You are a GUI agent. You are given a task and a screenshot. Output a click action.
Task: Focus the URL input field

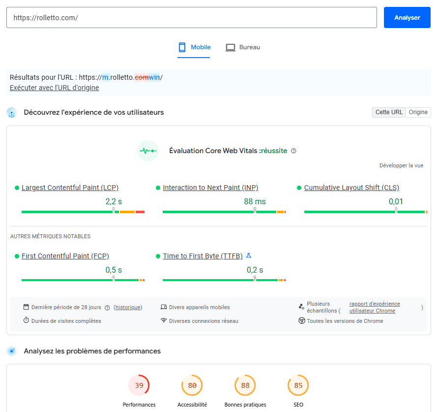point(192,17)
